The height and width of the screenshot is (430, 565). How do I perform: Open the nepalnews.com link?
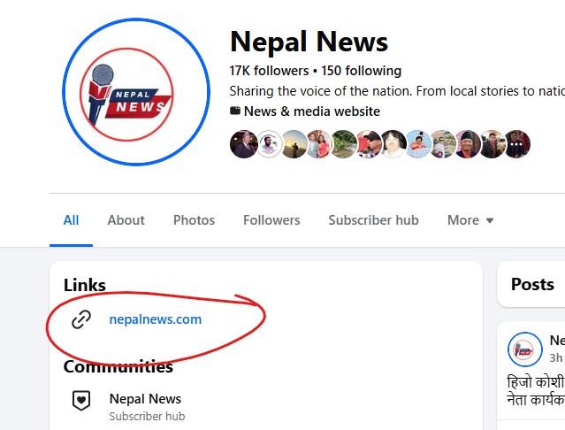click(x=155, y=319)
